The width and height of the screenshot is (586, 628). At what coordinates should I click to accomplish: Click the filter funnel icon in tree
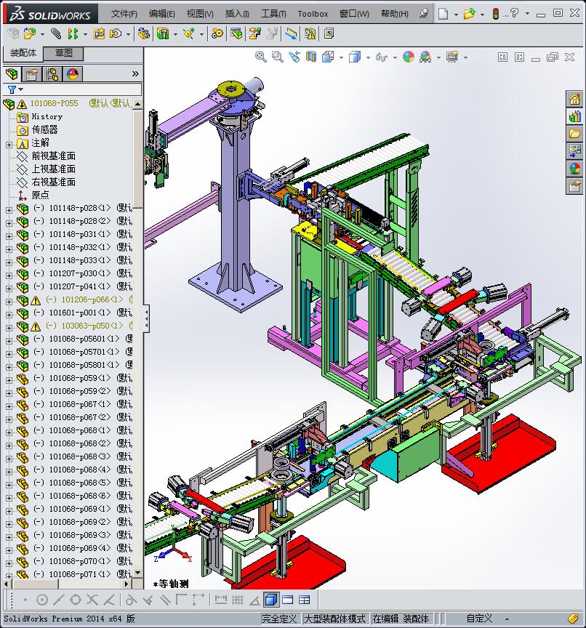coord(12,89)
